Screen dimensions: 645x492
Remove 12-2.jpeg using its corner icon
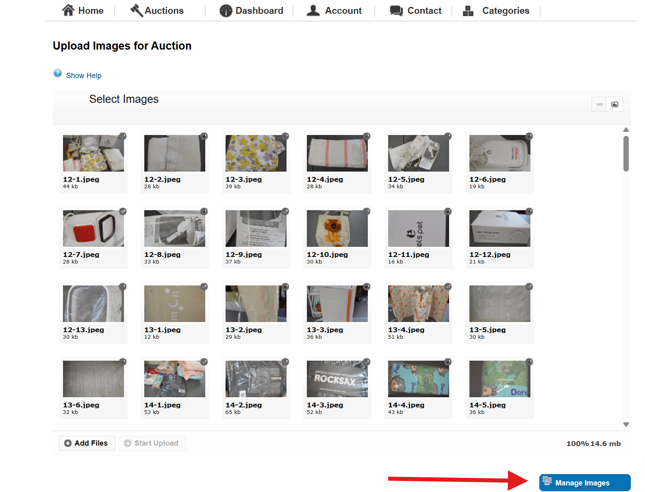click(x=204, y=136)
